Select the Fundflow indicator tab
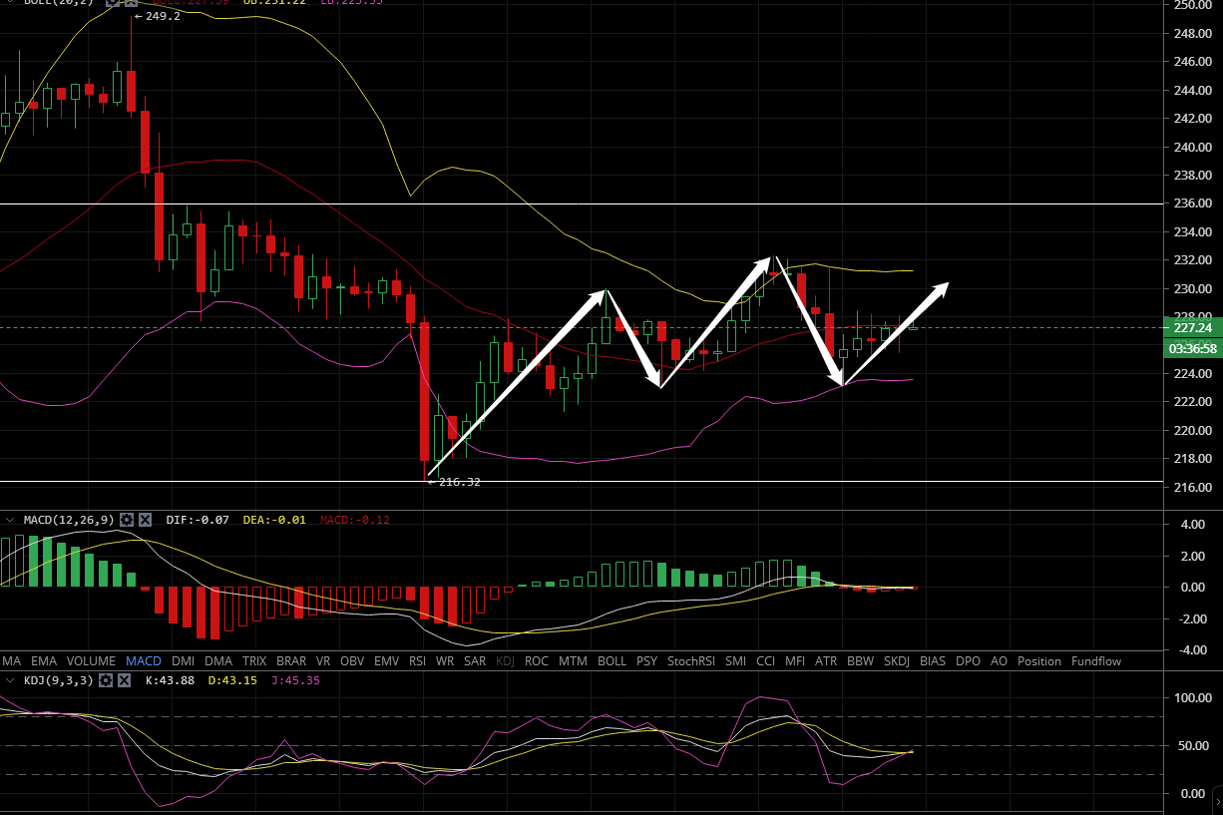This screenshot has width=1223, height=815. click(x=1096, y=660)
